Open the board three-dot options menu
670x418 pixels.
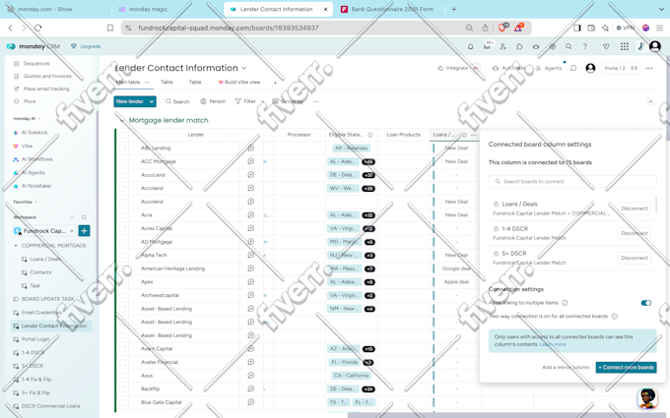(649, 68)
